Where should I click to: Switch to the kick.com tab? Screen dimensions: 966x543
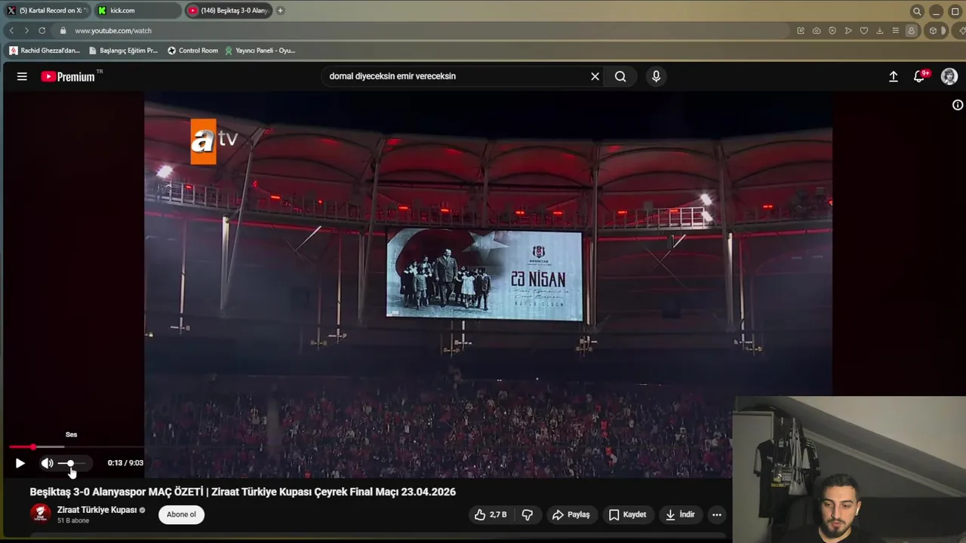tap(137, 11)
